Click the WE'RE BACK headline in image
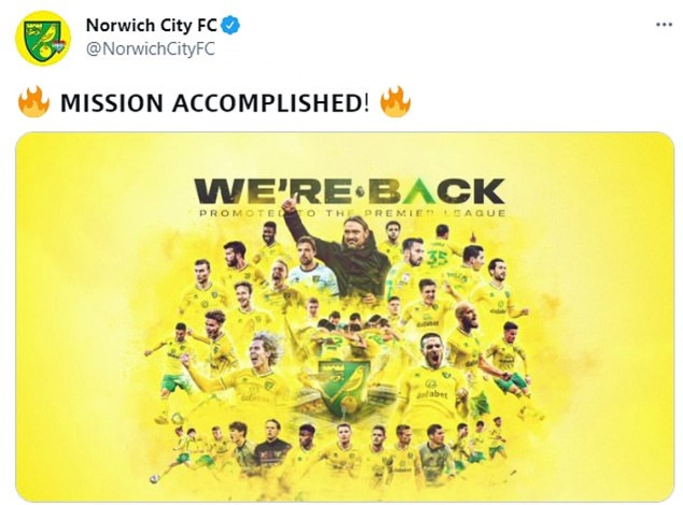 tap(348, 191)
